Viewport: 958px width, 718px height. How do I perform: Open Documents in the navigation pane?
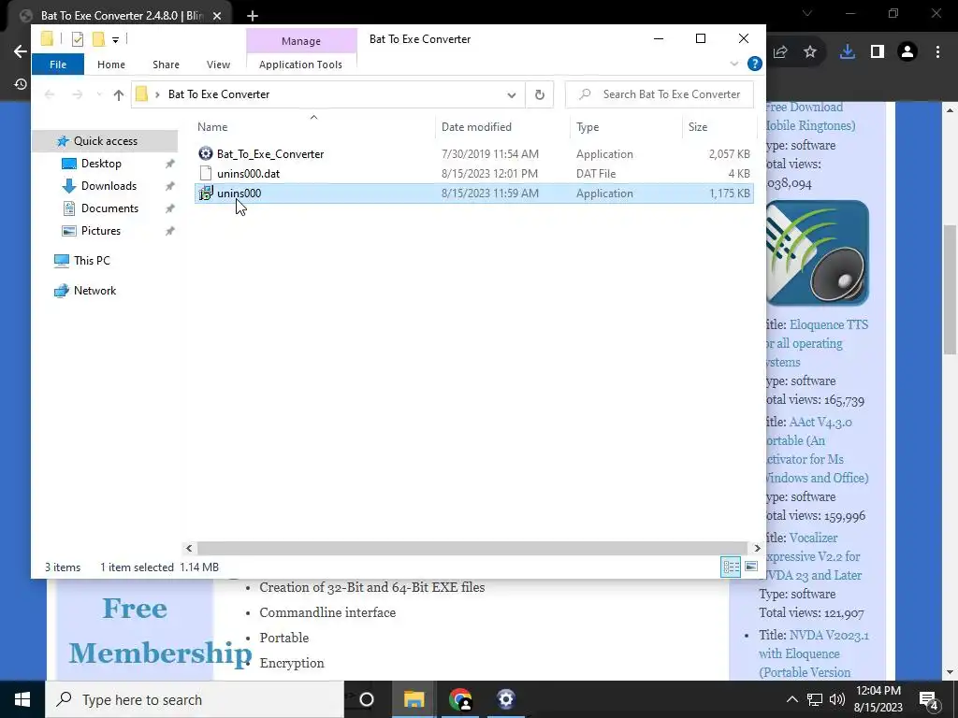[x=109, y=208]
